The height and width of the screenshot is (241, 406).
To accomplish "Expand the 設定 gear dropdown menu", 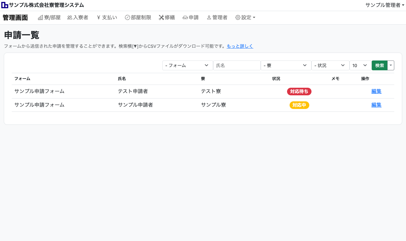I will tap(245, 18).
